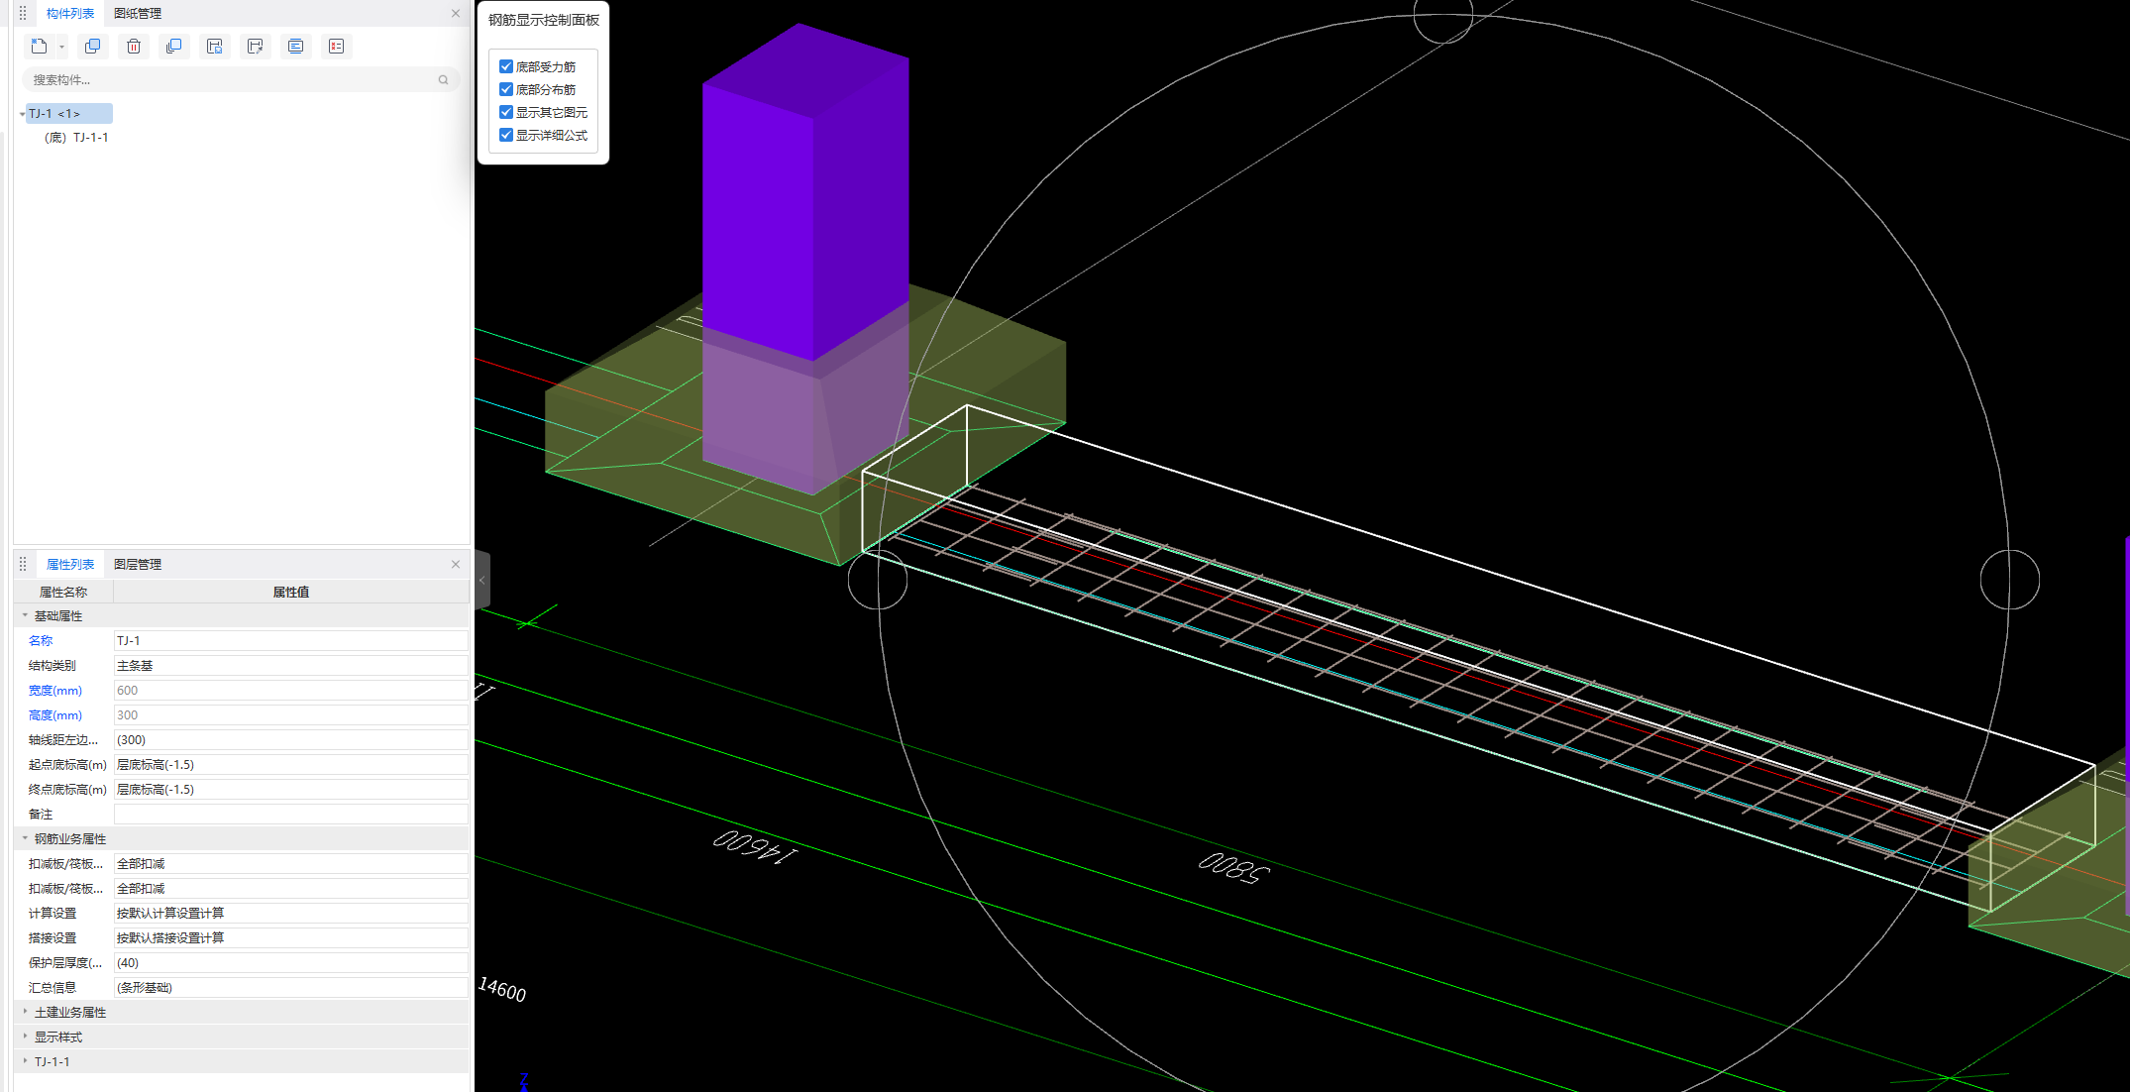The height and width of the screenshot is (1092, 2130).
Task: Close the 属性列表 panel
Action: [456, 564]
